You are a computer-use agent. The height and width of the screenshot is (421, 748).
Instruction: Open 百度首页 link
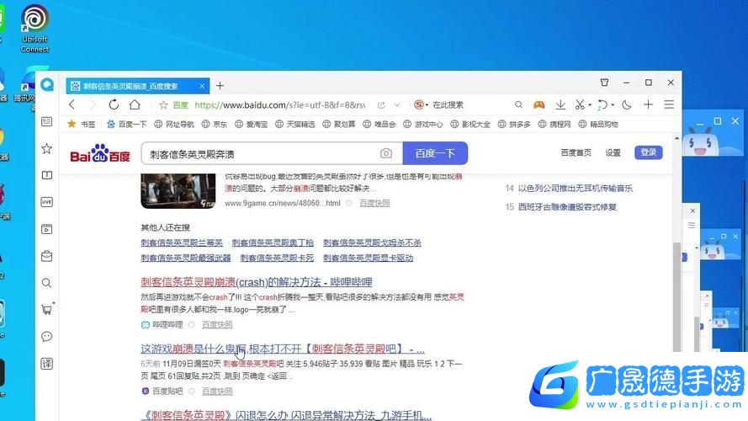pyautogui.click(x=576, y=152)
